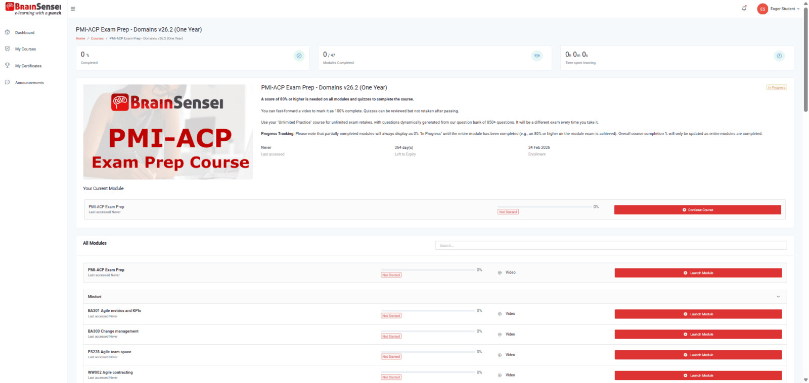Click the BrainSensei logo
Screen dimensions: 809x383
(33, 9)
